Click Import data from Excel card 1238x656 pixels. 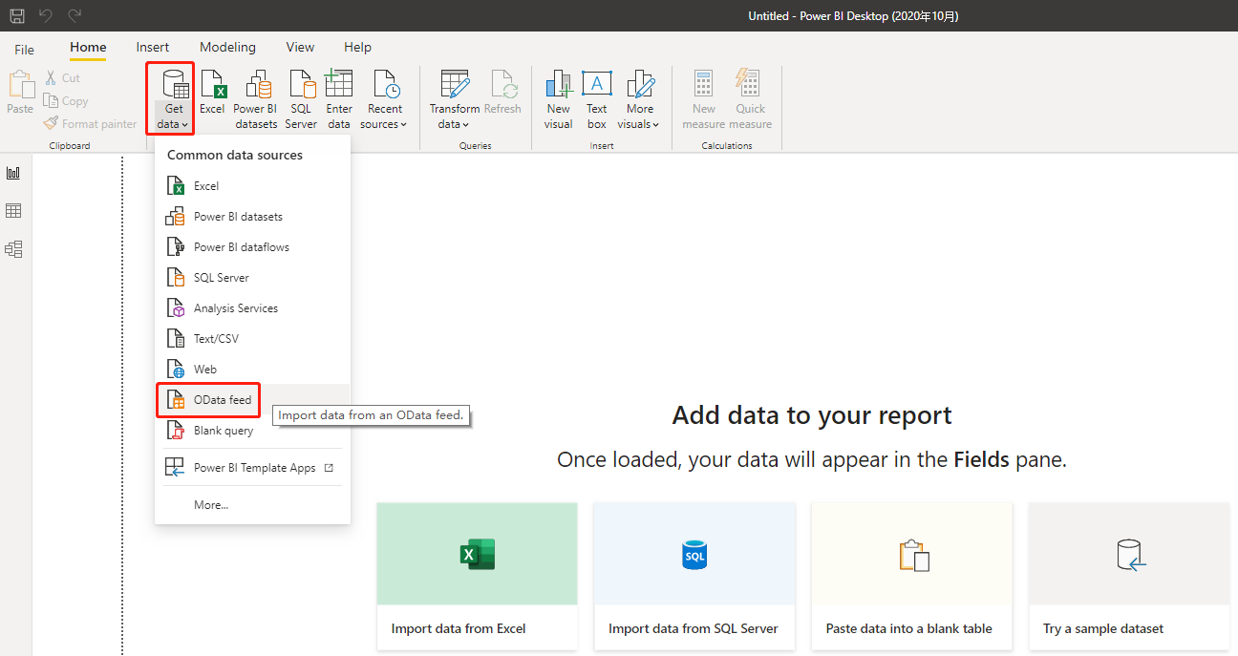(478, 577)
